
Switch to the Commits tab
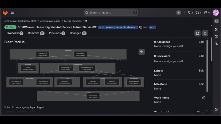click(x=36, y=33)
